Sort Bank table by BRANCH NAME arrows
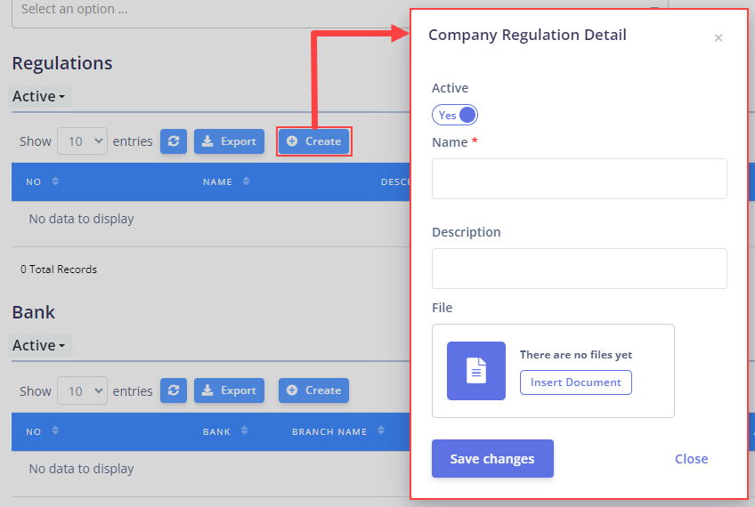The height and width of the screenshot is (507, 755). tap(381, 431)
